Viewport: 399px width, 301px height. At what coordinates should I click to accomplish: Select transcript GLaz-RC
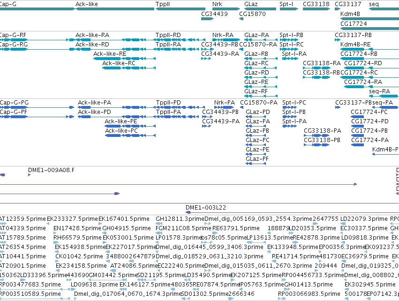point(256,63)
